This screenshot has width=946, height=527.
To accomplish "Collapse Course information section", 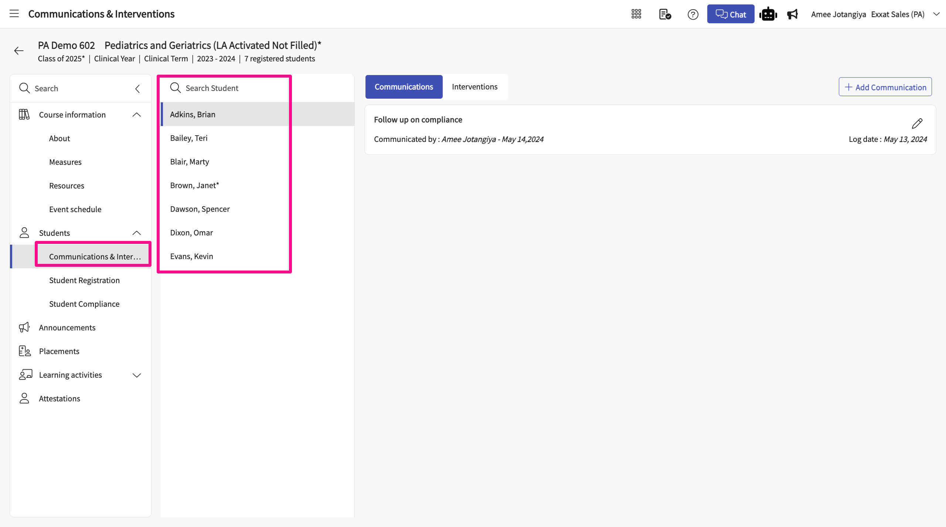I will coord(136,115).
